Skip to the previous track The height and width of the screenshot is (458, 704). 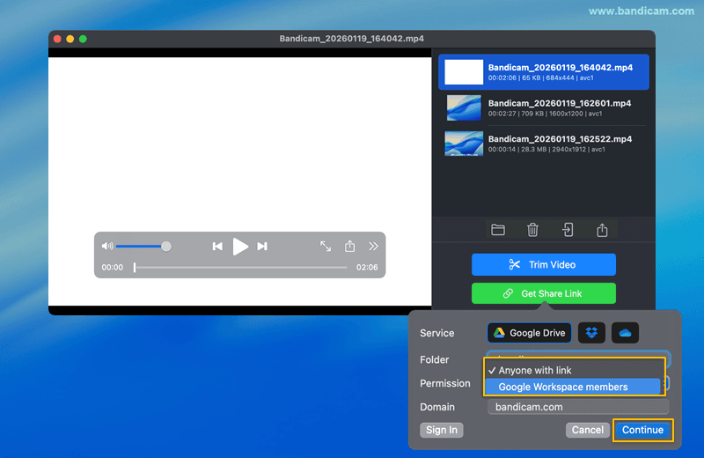coord(217,247)
